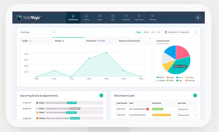The width and height of the screenshot is (219, 132).
Task: Open Anna and Deon's wedding entry
Action: [56, 113]
